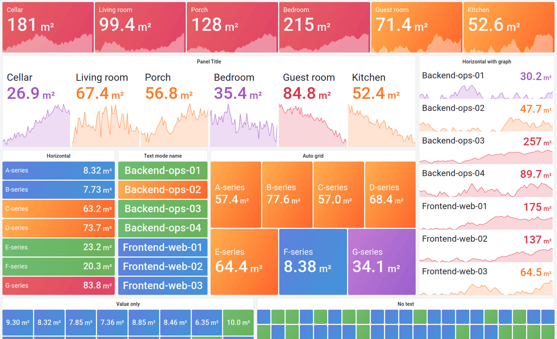Open the Porch 128 m² stat panel
557x339 pixels.
click(232, 26)
